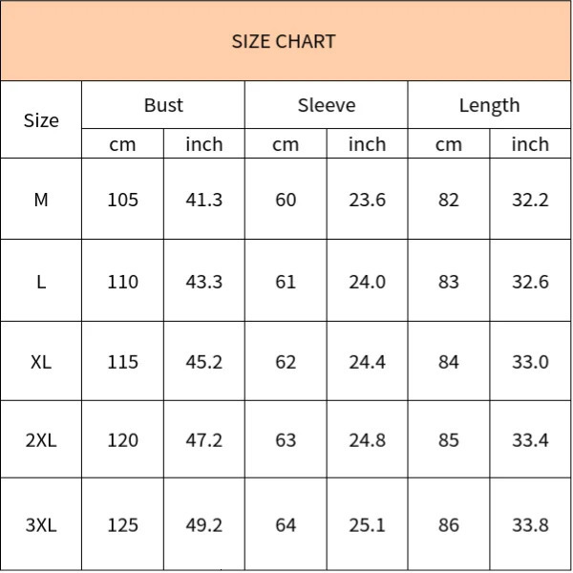Click the 120 bust cm cell
The image size is (573, 573).
click(x=123, y=440)
